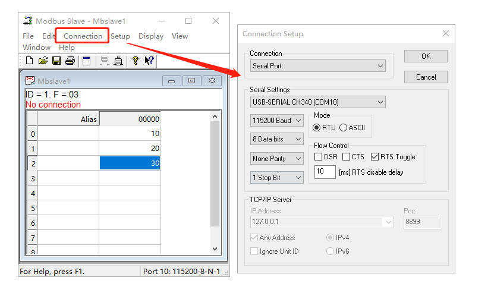
Task: Click the OK button in Connection Setup
Action: 426,56
